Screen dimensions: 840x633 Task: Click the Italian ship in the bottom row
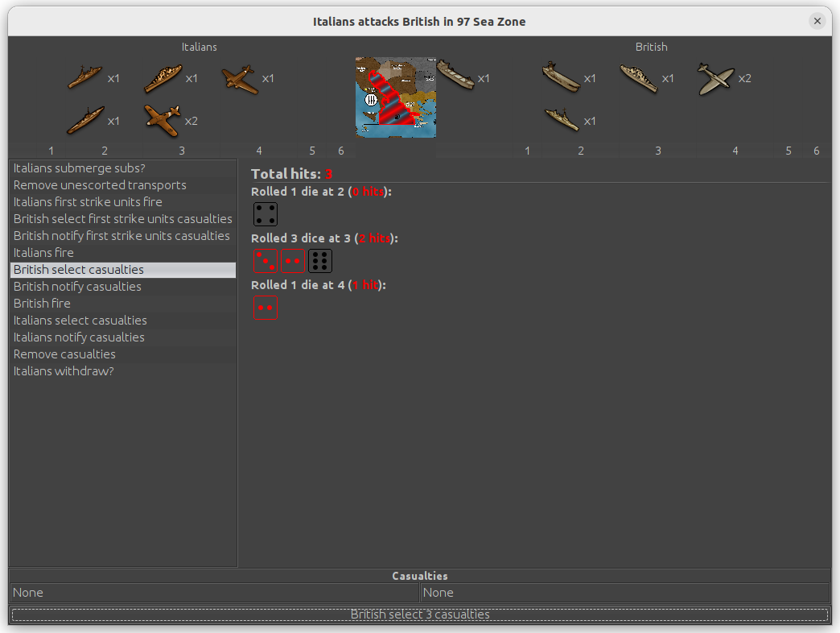pyautogui.click(x=84, y=120)
